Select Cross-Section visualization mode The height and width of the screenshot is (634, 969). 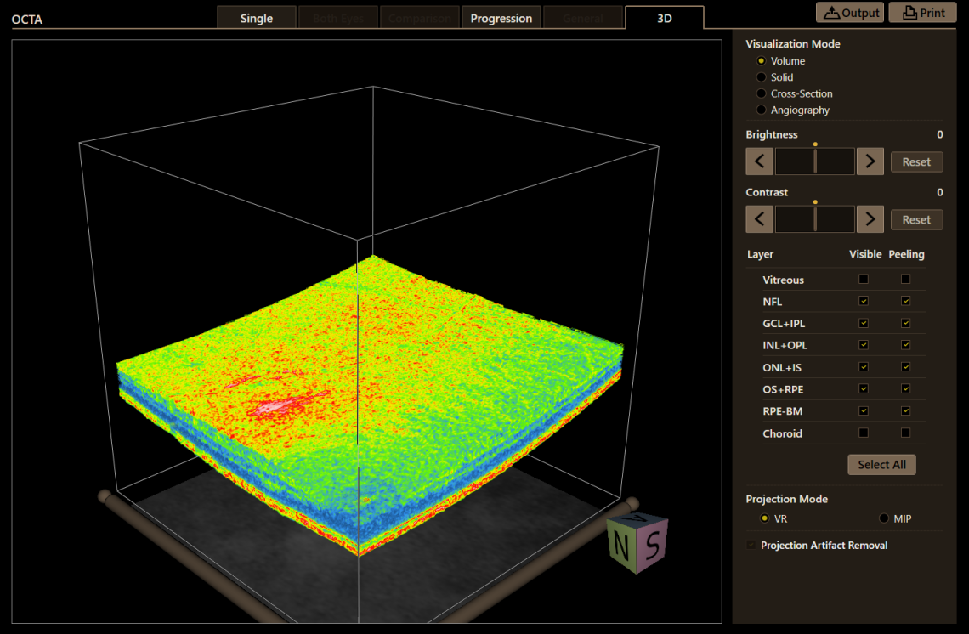pos(762,93)
